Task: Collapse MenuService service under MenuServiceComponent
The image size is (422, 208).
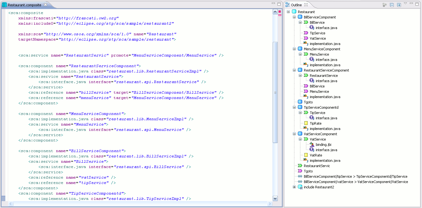Action: pos(300,54)
